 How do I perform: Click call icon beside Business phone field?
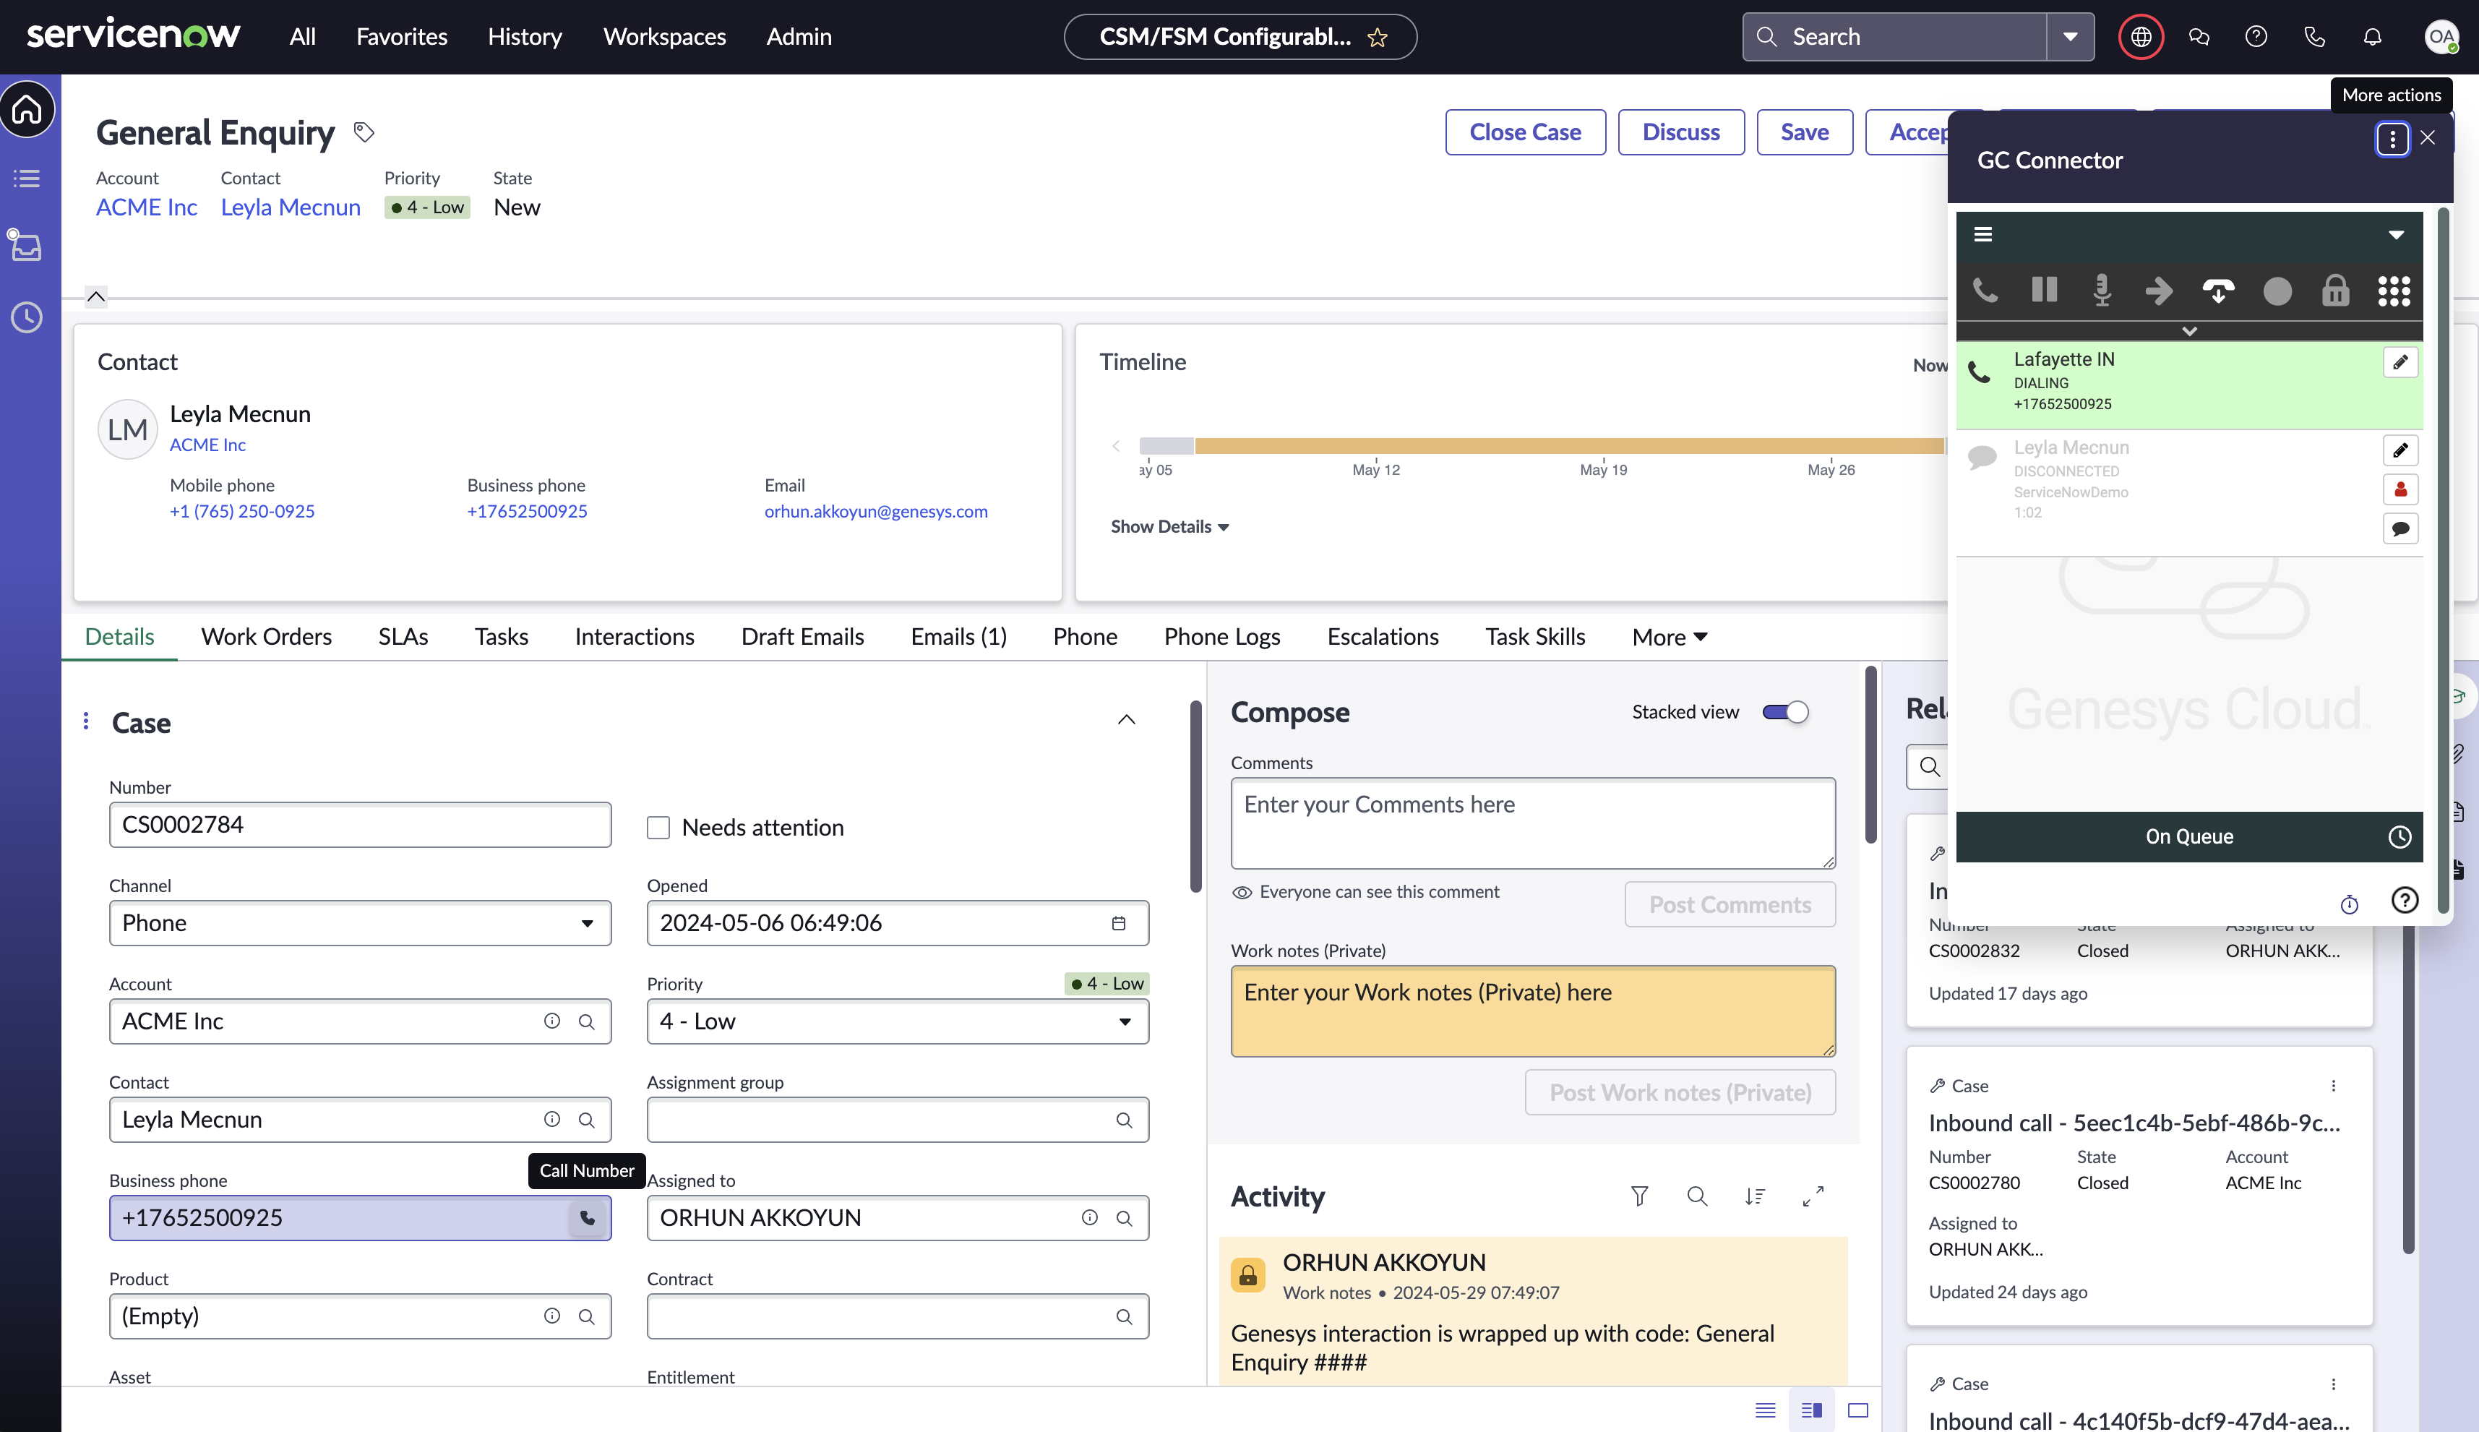click(587, 1217)
